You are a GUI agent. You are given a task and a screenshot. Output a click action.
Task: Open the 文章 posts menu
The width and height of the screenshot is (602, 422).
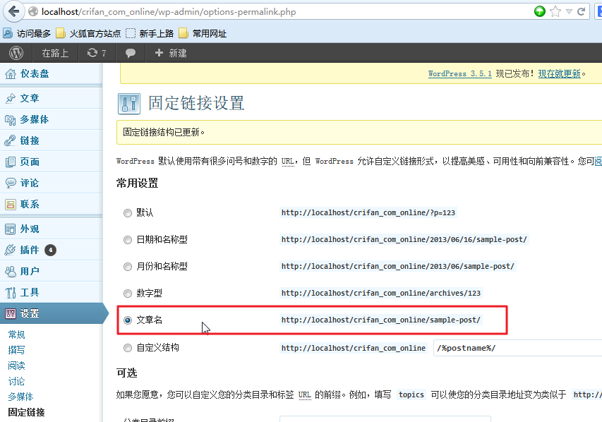pos(51,98)
